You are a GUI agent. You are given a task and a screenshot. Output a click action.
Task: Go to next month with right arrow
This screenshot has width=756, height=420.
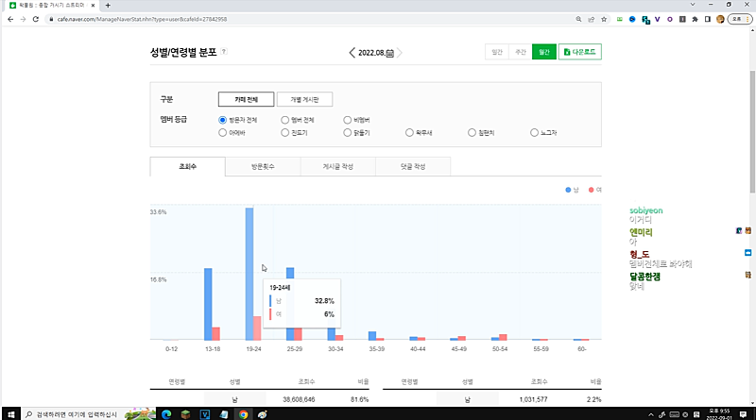click(x=400, y=53)
